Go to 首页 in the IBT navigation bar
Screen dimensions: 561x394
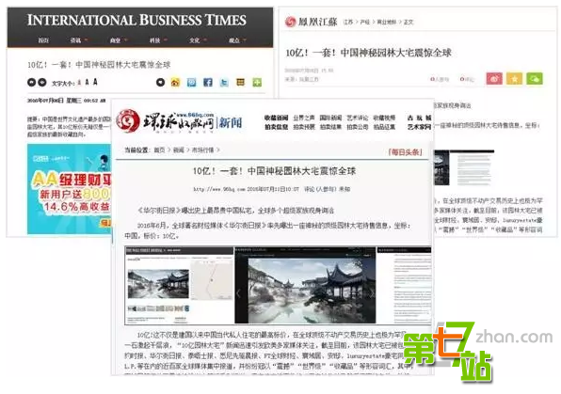coord(43,40)
